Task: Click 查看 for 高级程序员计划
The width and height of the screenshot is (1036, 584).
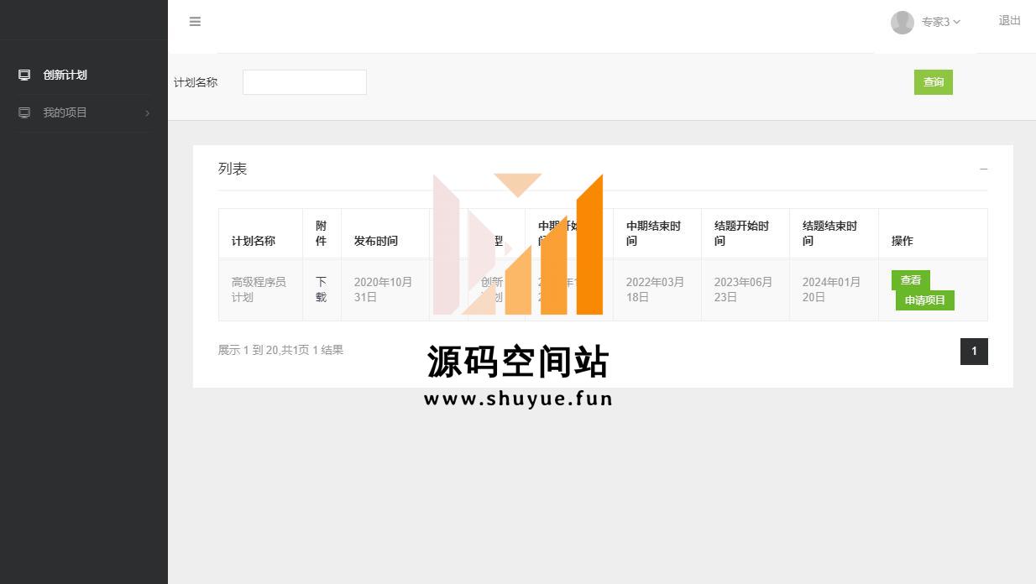Action: pos(910,280)
